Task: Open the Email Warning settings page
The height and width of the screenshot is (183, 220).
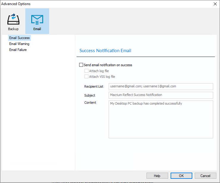Action: click(19, 44)
